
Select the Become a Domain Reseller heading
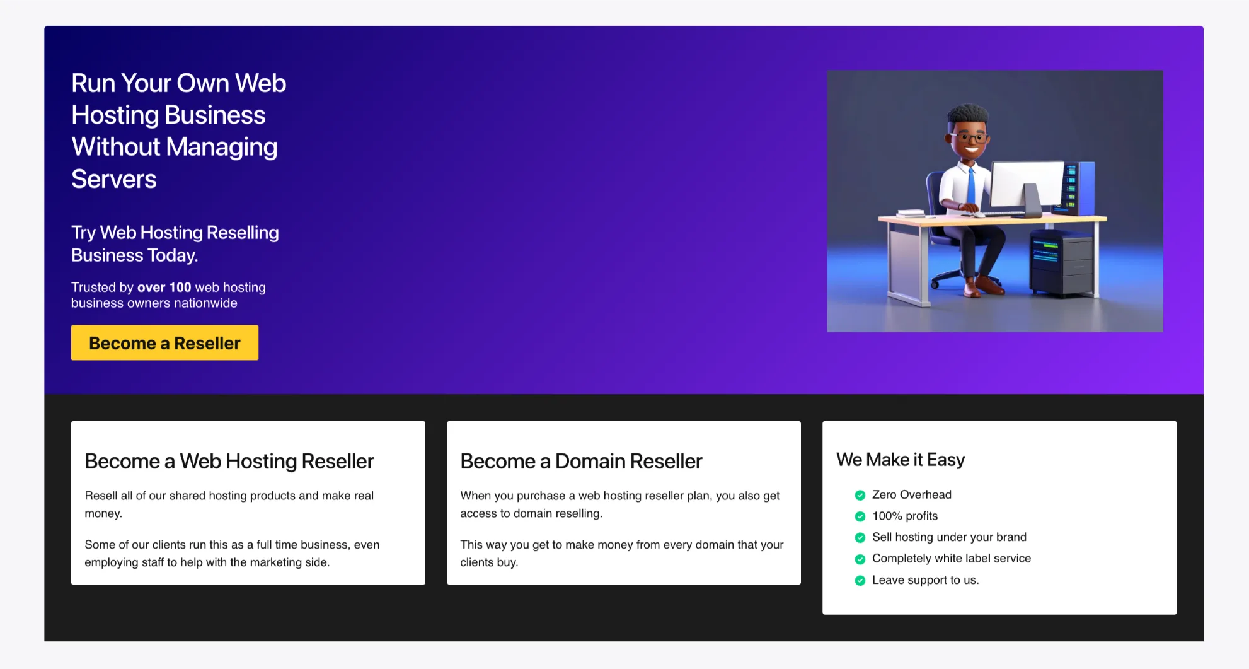(x=581, y=461)
